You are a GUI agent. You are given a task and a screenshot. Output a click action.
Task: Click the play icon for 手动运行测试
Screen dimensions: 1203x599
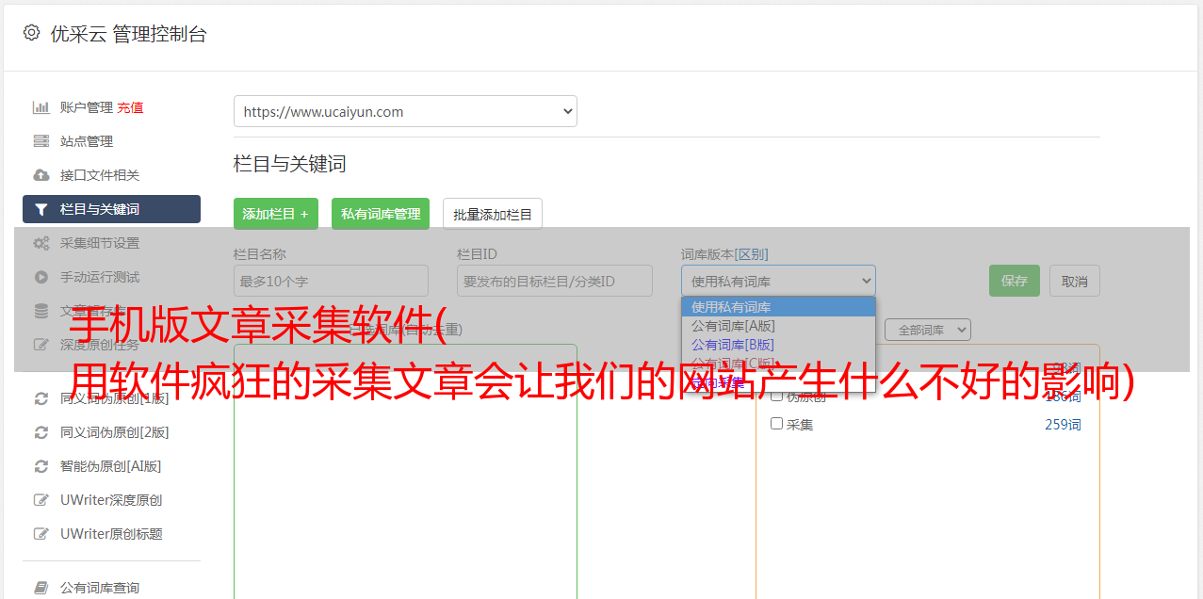click(x=41, y=277)
